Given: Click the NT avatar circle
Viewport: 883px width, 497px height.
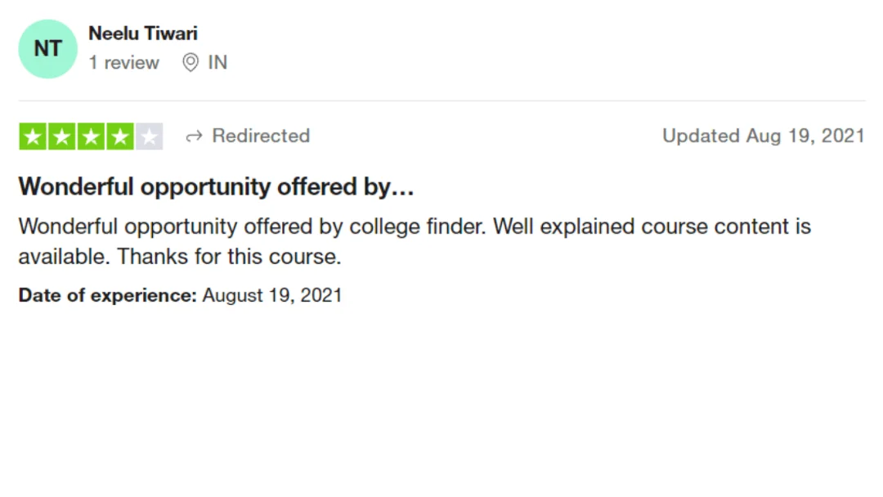Looking at the screenshot, I should coord(48,49).
